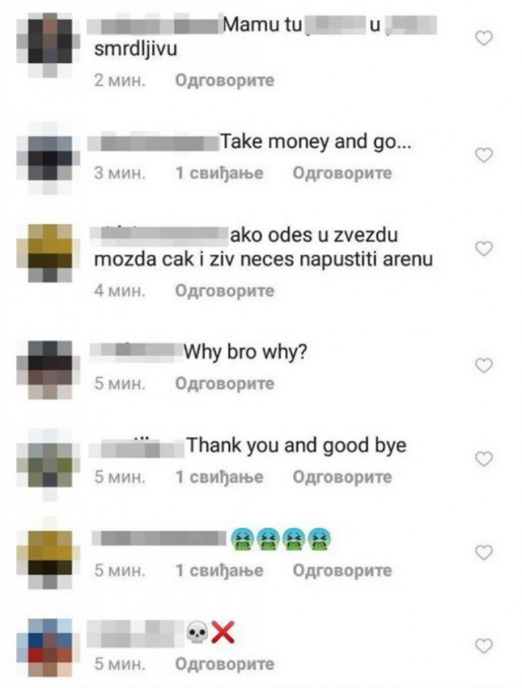Like the 'Why bro why?' comment
The image size is (522, 688).
pos(484,365)
